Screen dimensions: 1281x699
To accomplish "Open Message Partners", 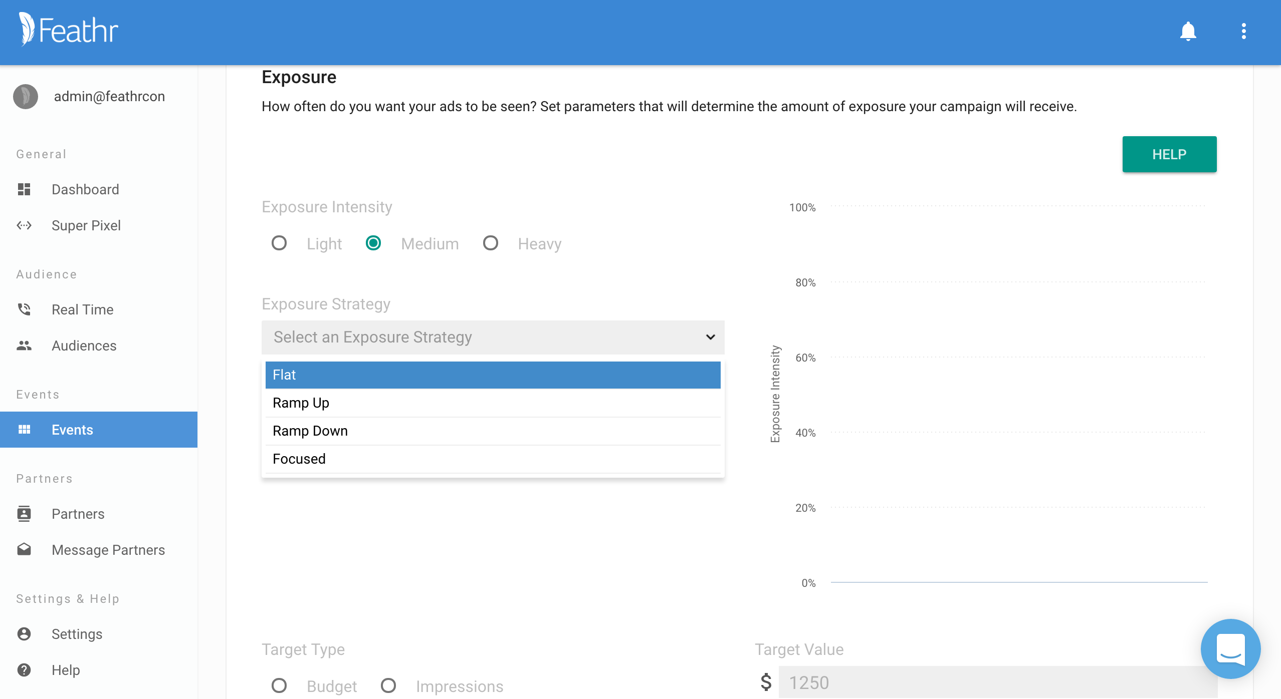I will coord(99,550).
